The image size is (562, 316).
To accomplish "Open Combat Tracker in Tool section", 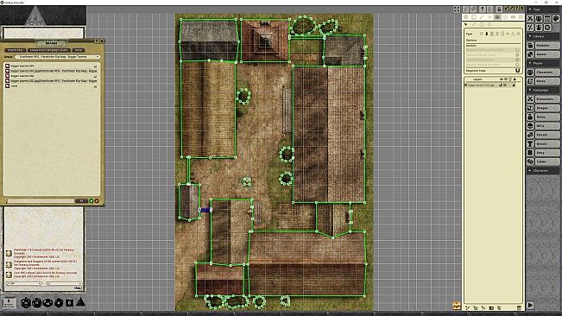I will [x=530, y=18].
